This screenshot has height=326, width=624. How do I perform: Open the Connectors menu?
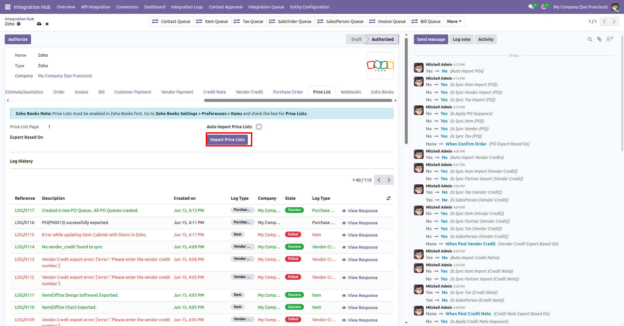pos(127,7)
